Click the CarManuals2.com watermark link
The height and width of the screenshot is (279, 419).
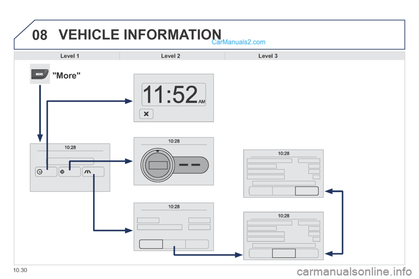coord(238,42)
